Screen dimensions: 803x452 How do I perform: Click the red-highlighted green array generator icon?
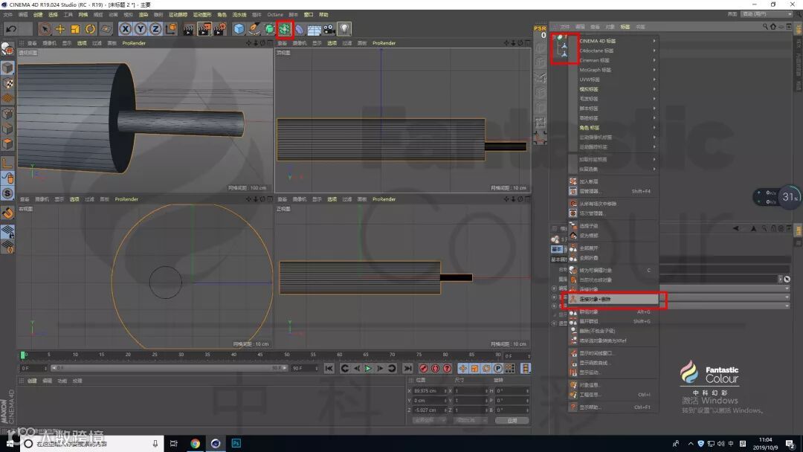pyautogui.click(x=284, y=29)
